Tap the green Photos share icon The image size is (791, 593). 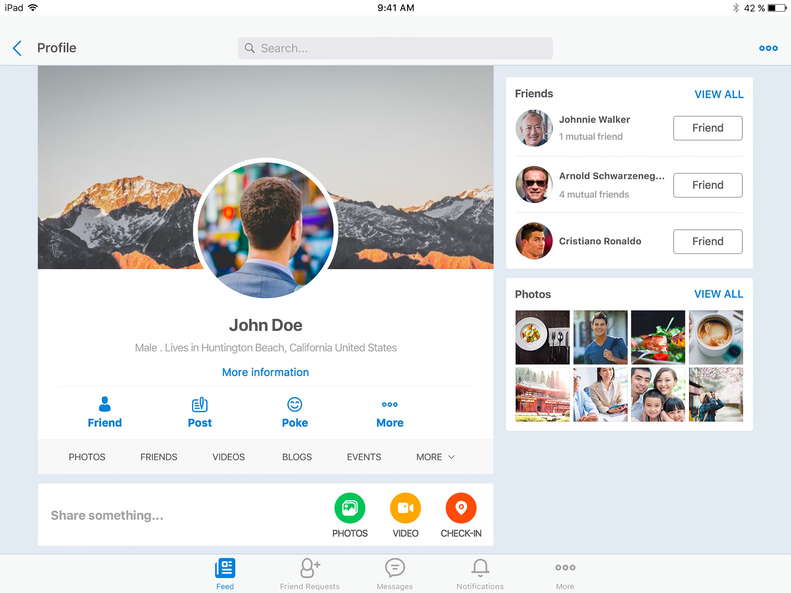349,508
